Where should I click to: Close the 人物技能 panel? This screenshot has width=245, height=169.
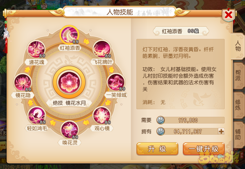[228, 15]
